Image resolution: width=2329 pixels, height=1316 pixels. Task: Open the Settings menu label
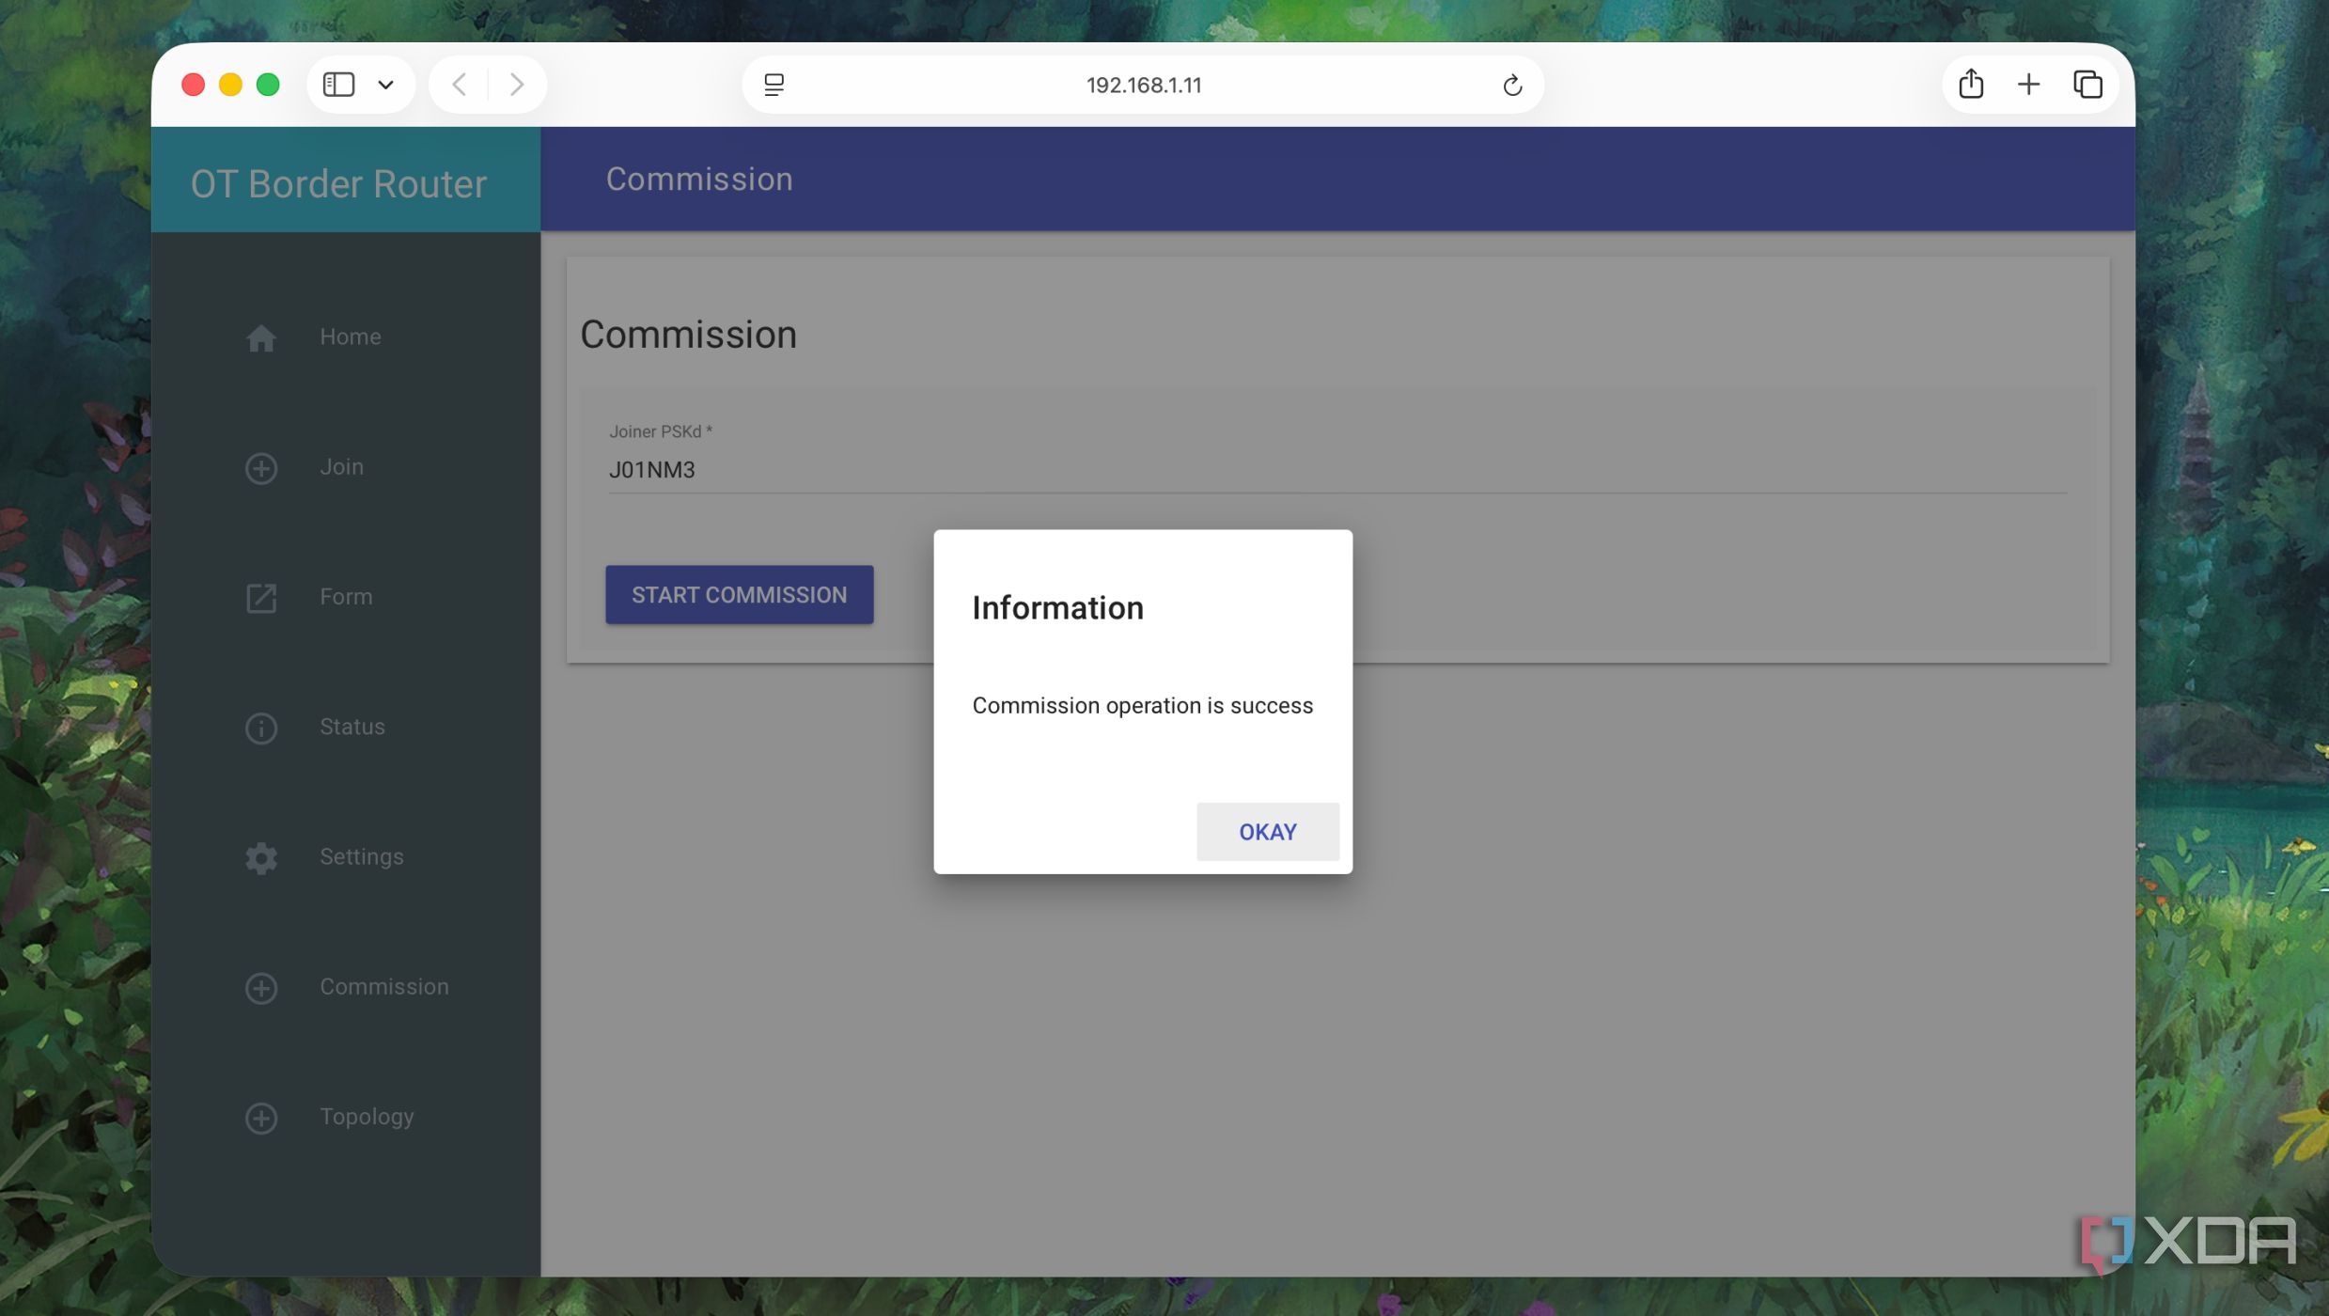(361, 856)
